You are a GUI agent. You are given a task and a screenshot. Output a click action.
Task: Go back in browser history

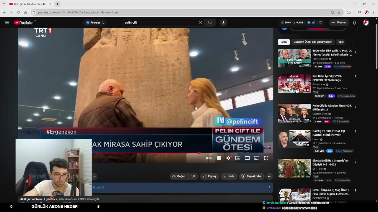click(x=4, y=12)
